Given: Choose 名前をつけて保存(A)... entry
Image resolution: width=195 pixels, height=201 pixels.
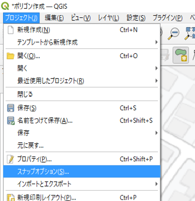Looking at the screenshot, I should click(x=82, y=121).
